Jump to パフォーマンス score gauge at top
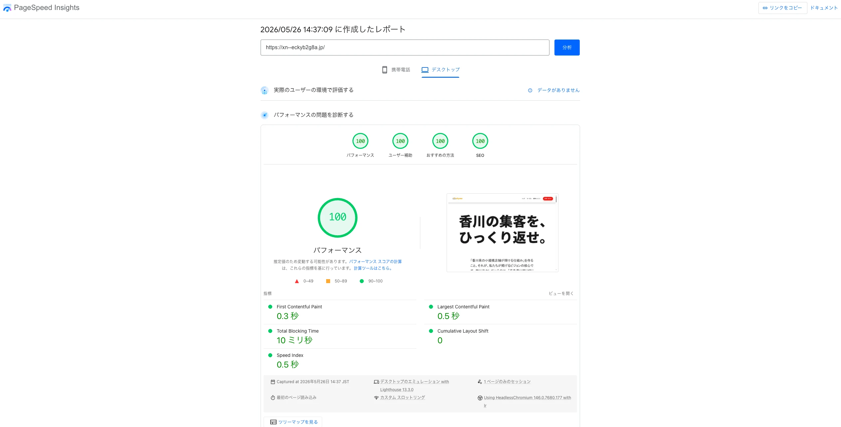The image size is (841, 427). pyautogui.click(x=360, y=145)
